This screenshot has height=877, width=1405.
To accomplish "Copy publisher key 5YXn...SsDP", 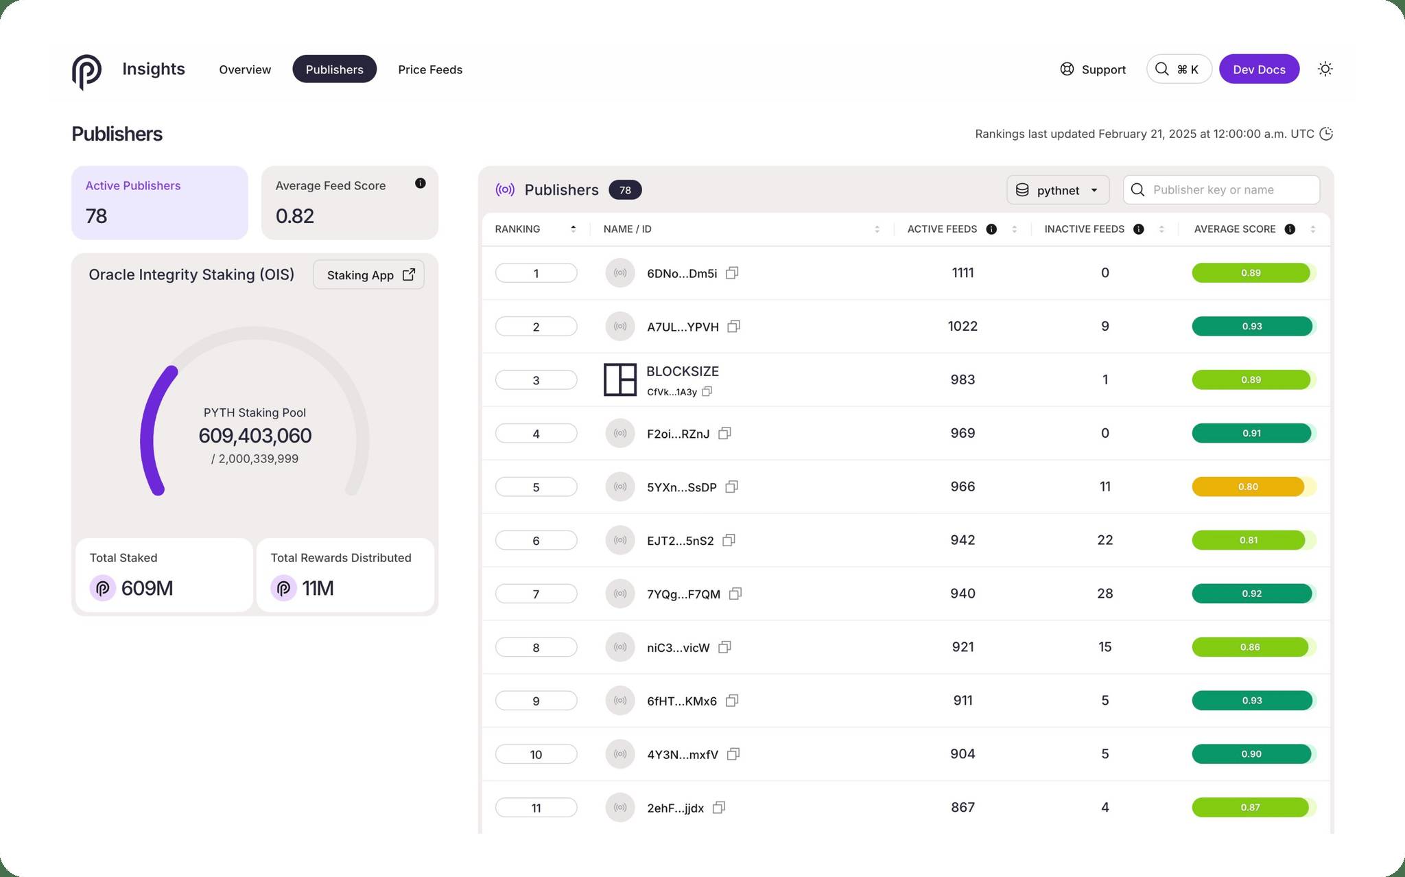I will click(x=731, y=487).
